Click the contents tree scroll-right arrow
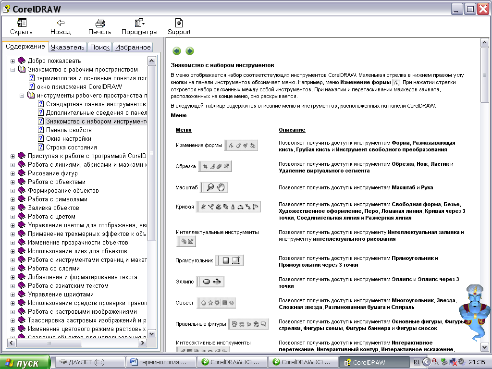This screenshot has height=369, width=492. coord(142,343)
